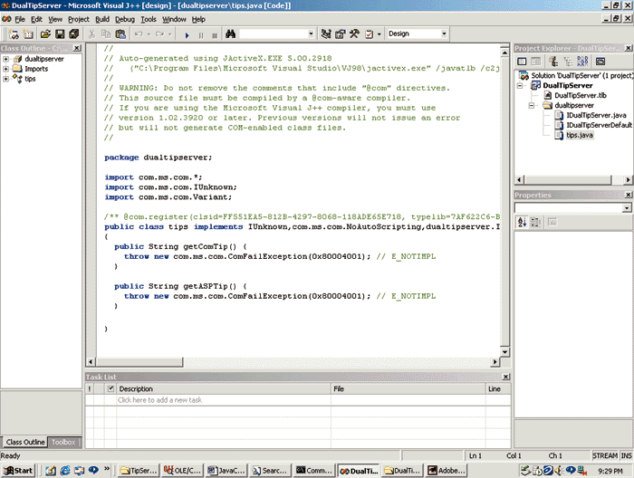Click 'Click here to add a new task'
Screen dimensions: 634x478
click(x=159, y=400)
